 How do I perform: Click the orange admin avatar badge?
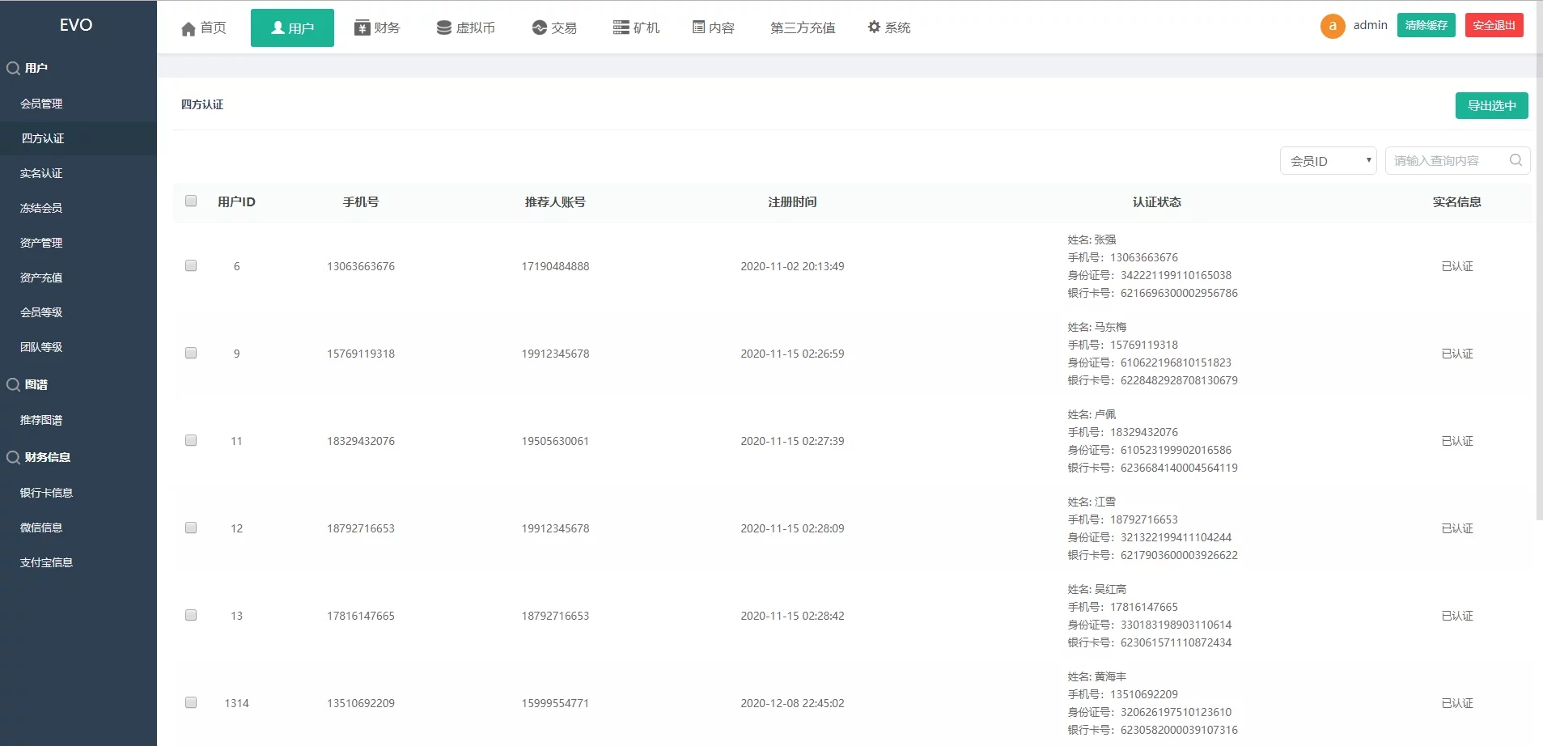(x=1332, y=25)
